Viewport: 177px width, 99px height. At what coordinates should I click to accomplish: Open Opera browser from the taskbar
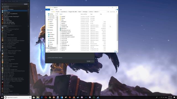46,97
